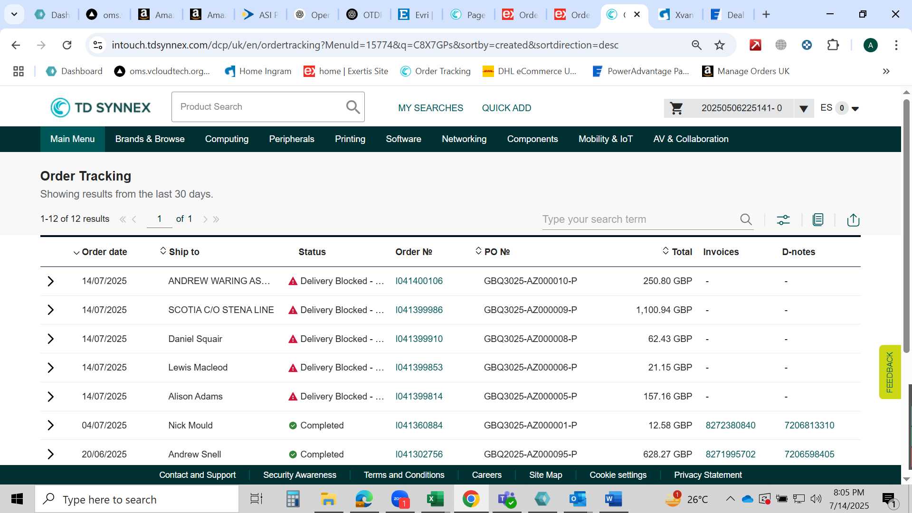Sort by PO № column
Screen dimensions: 912x513
click(493, 252)
